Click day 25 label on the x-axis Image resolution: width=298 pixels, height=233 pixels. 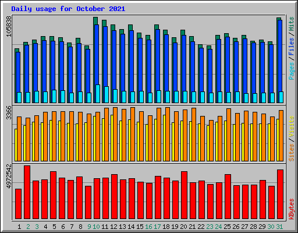227,227
